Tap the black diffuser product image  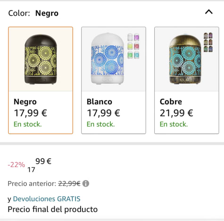tap(41, 59)
